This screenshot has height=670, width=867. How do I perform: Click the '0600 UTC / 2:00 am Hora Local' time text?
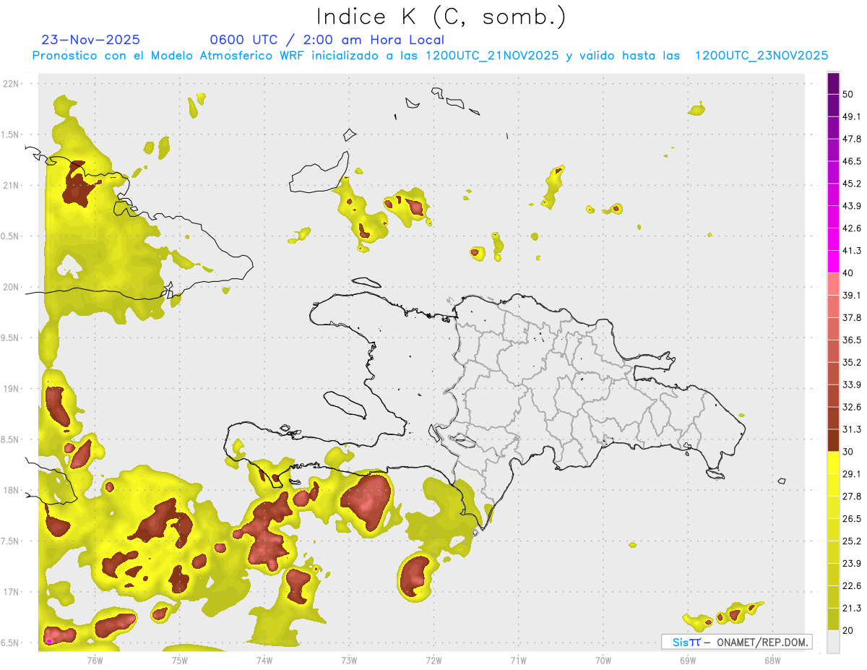point(327,40)
